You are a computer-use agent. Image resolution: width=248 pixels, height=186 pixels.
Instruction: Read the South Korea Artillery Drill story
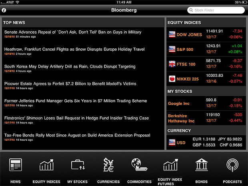[70, 66]
